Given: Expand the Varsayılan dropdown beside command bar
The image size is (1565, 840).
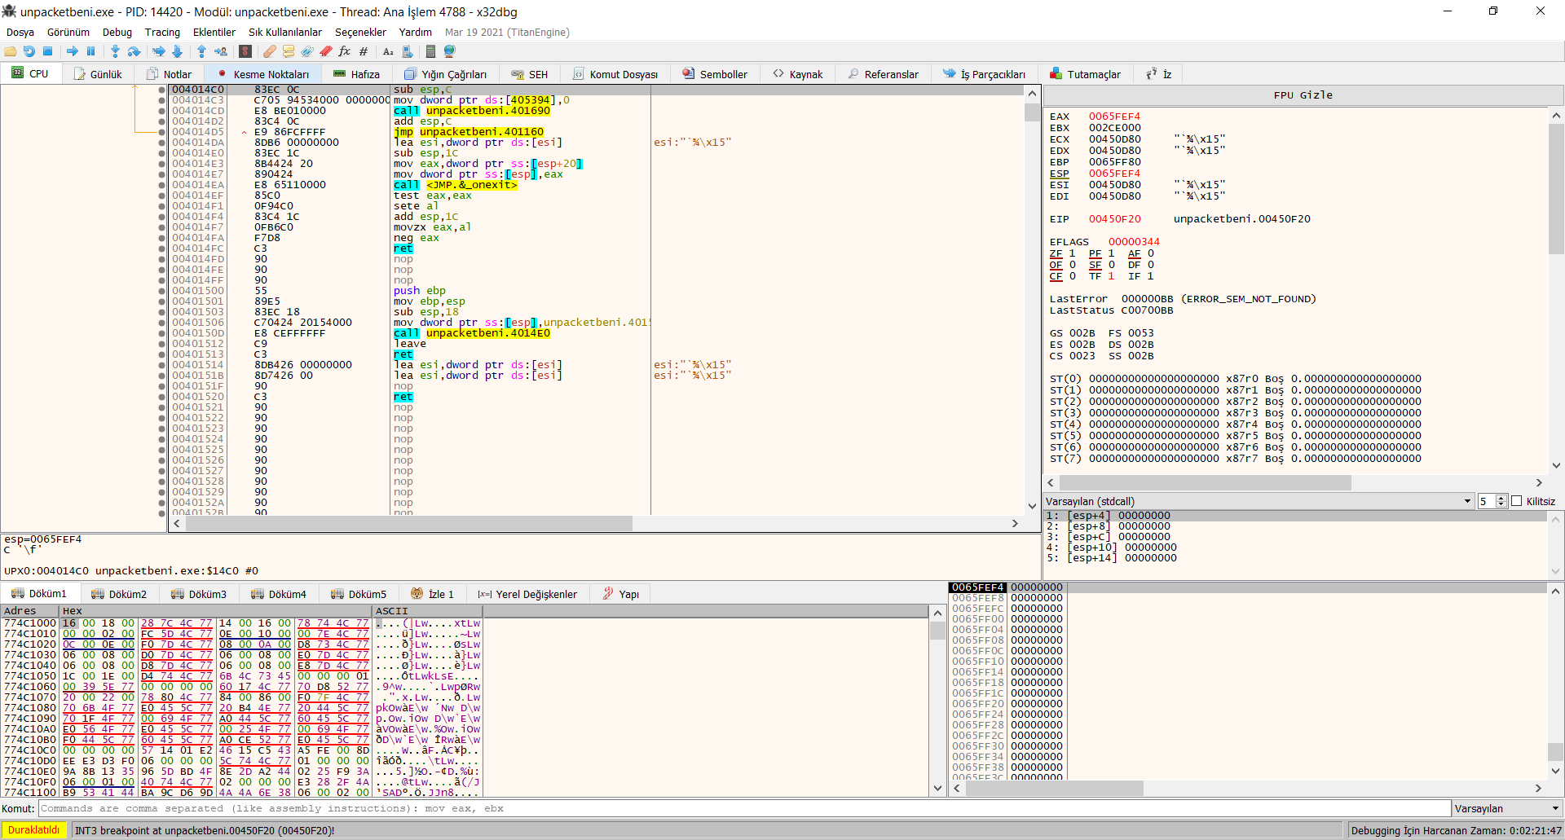Looking at the screenshot, I should pyautogui.click(x=1506, y=808).
